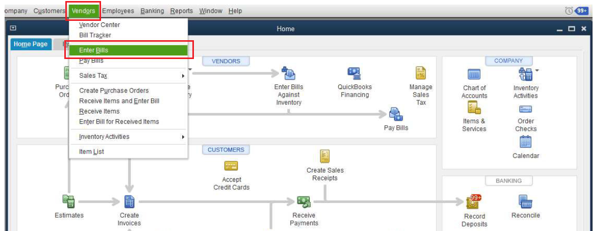Open the Calendar icon
This screenshot has height=231, width=593.
click(x=526, y=141)
